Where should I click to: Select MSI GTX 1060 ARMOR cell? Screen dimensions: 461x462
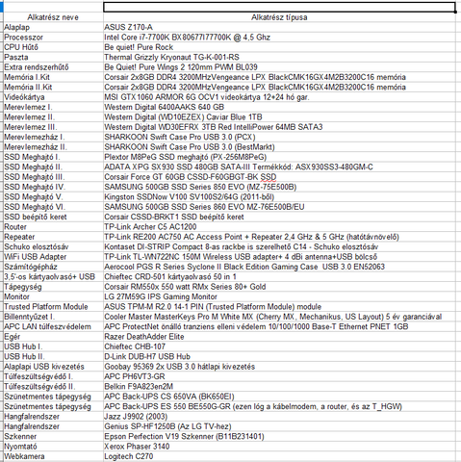point(279,97)
